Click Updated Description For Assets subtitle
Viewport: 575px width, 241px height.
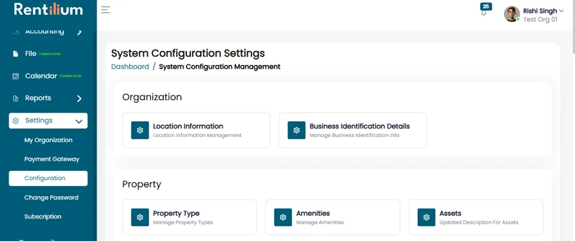(x=479, y=222)
